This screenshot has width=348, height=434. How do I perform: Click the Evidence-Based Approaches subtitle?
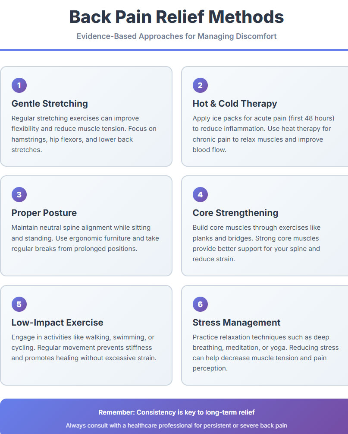pyautogui.click(x=176, y=36)
